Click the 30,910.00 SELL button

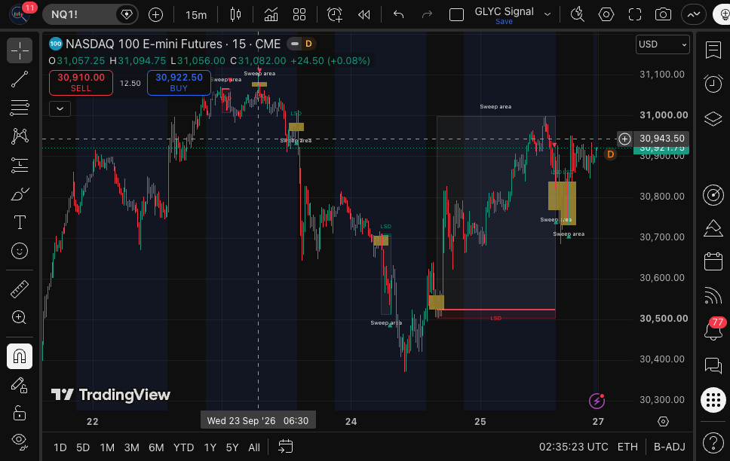coord(81,83)
